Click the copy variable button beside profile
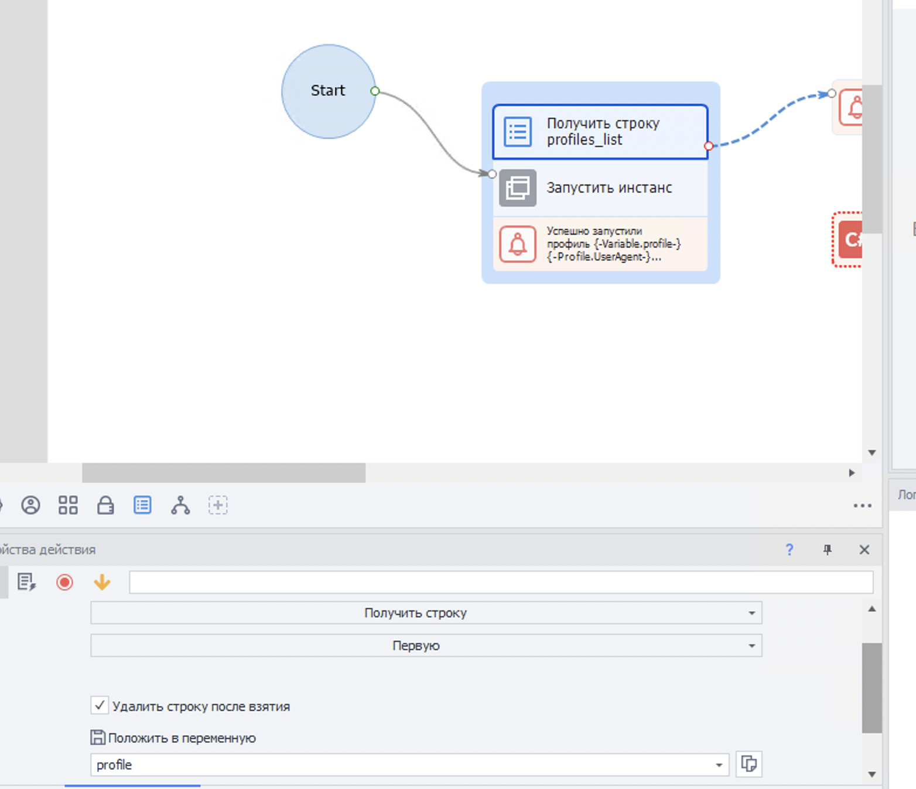 pyautogui.click(x=748, y=764)
